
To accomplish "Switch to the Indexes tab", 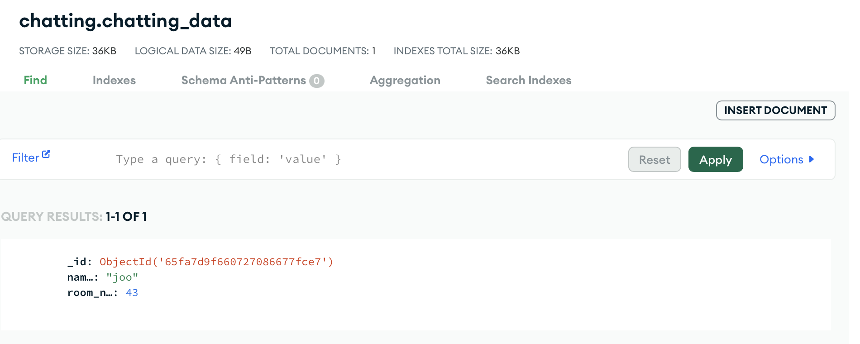I will (114, 80).
